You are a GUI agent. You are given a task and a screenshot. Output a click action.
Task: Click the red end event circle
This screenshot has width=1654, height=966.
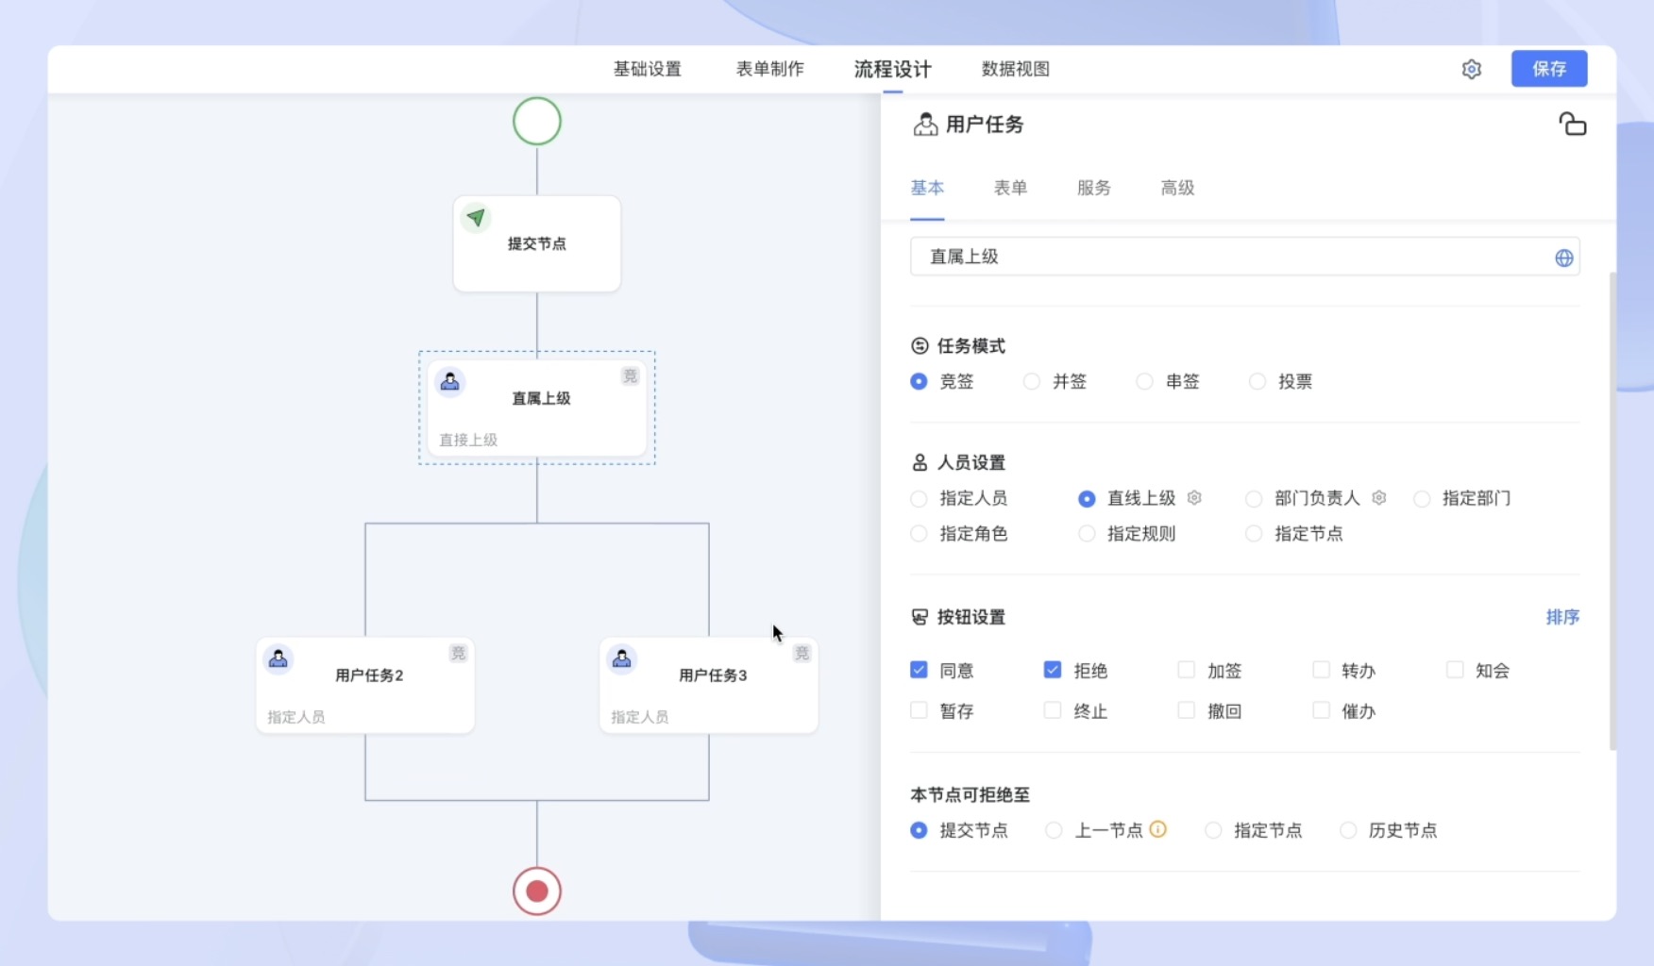[x=537, y=891]
